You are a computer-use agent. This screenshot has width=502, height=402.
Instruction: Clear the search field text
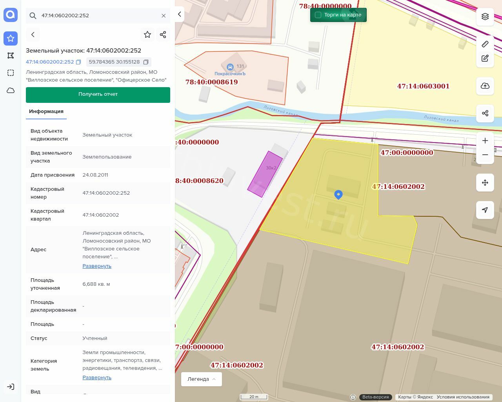tap(164, 16)
